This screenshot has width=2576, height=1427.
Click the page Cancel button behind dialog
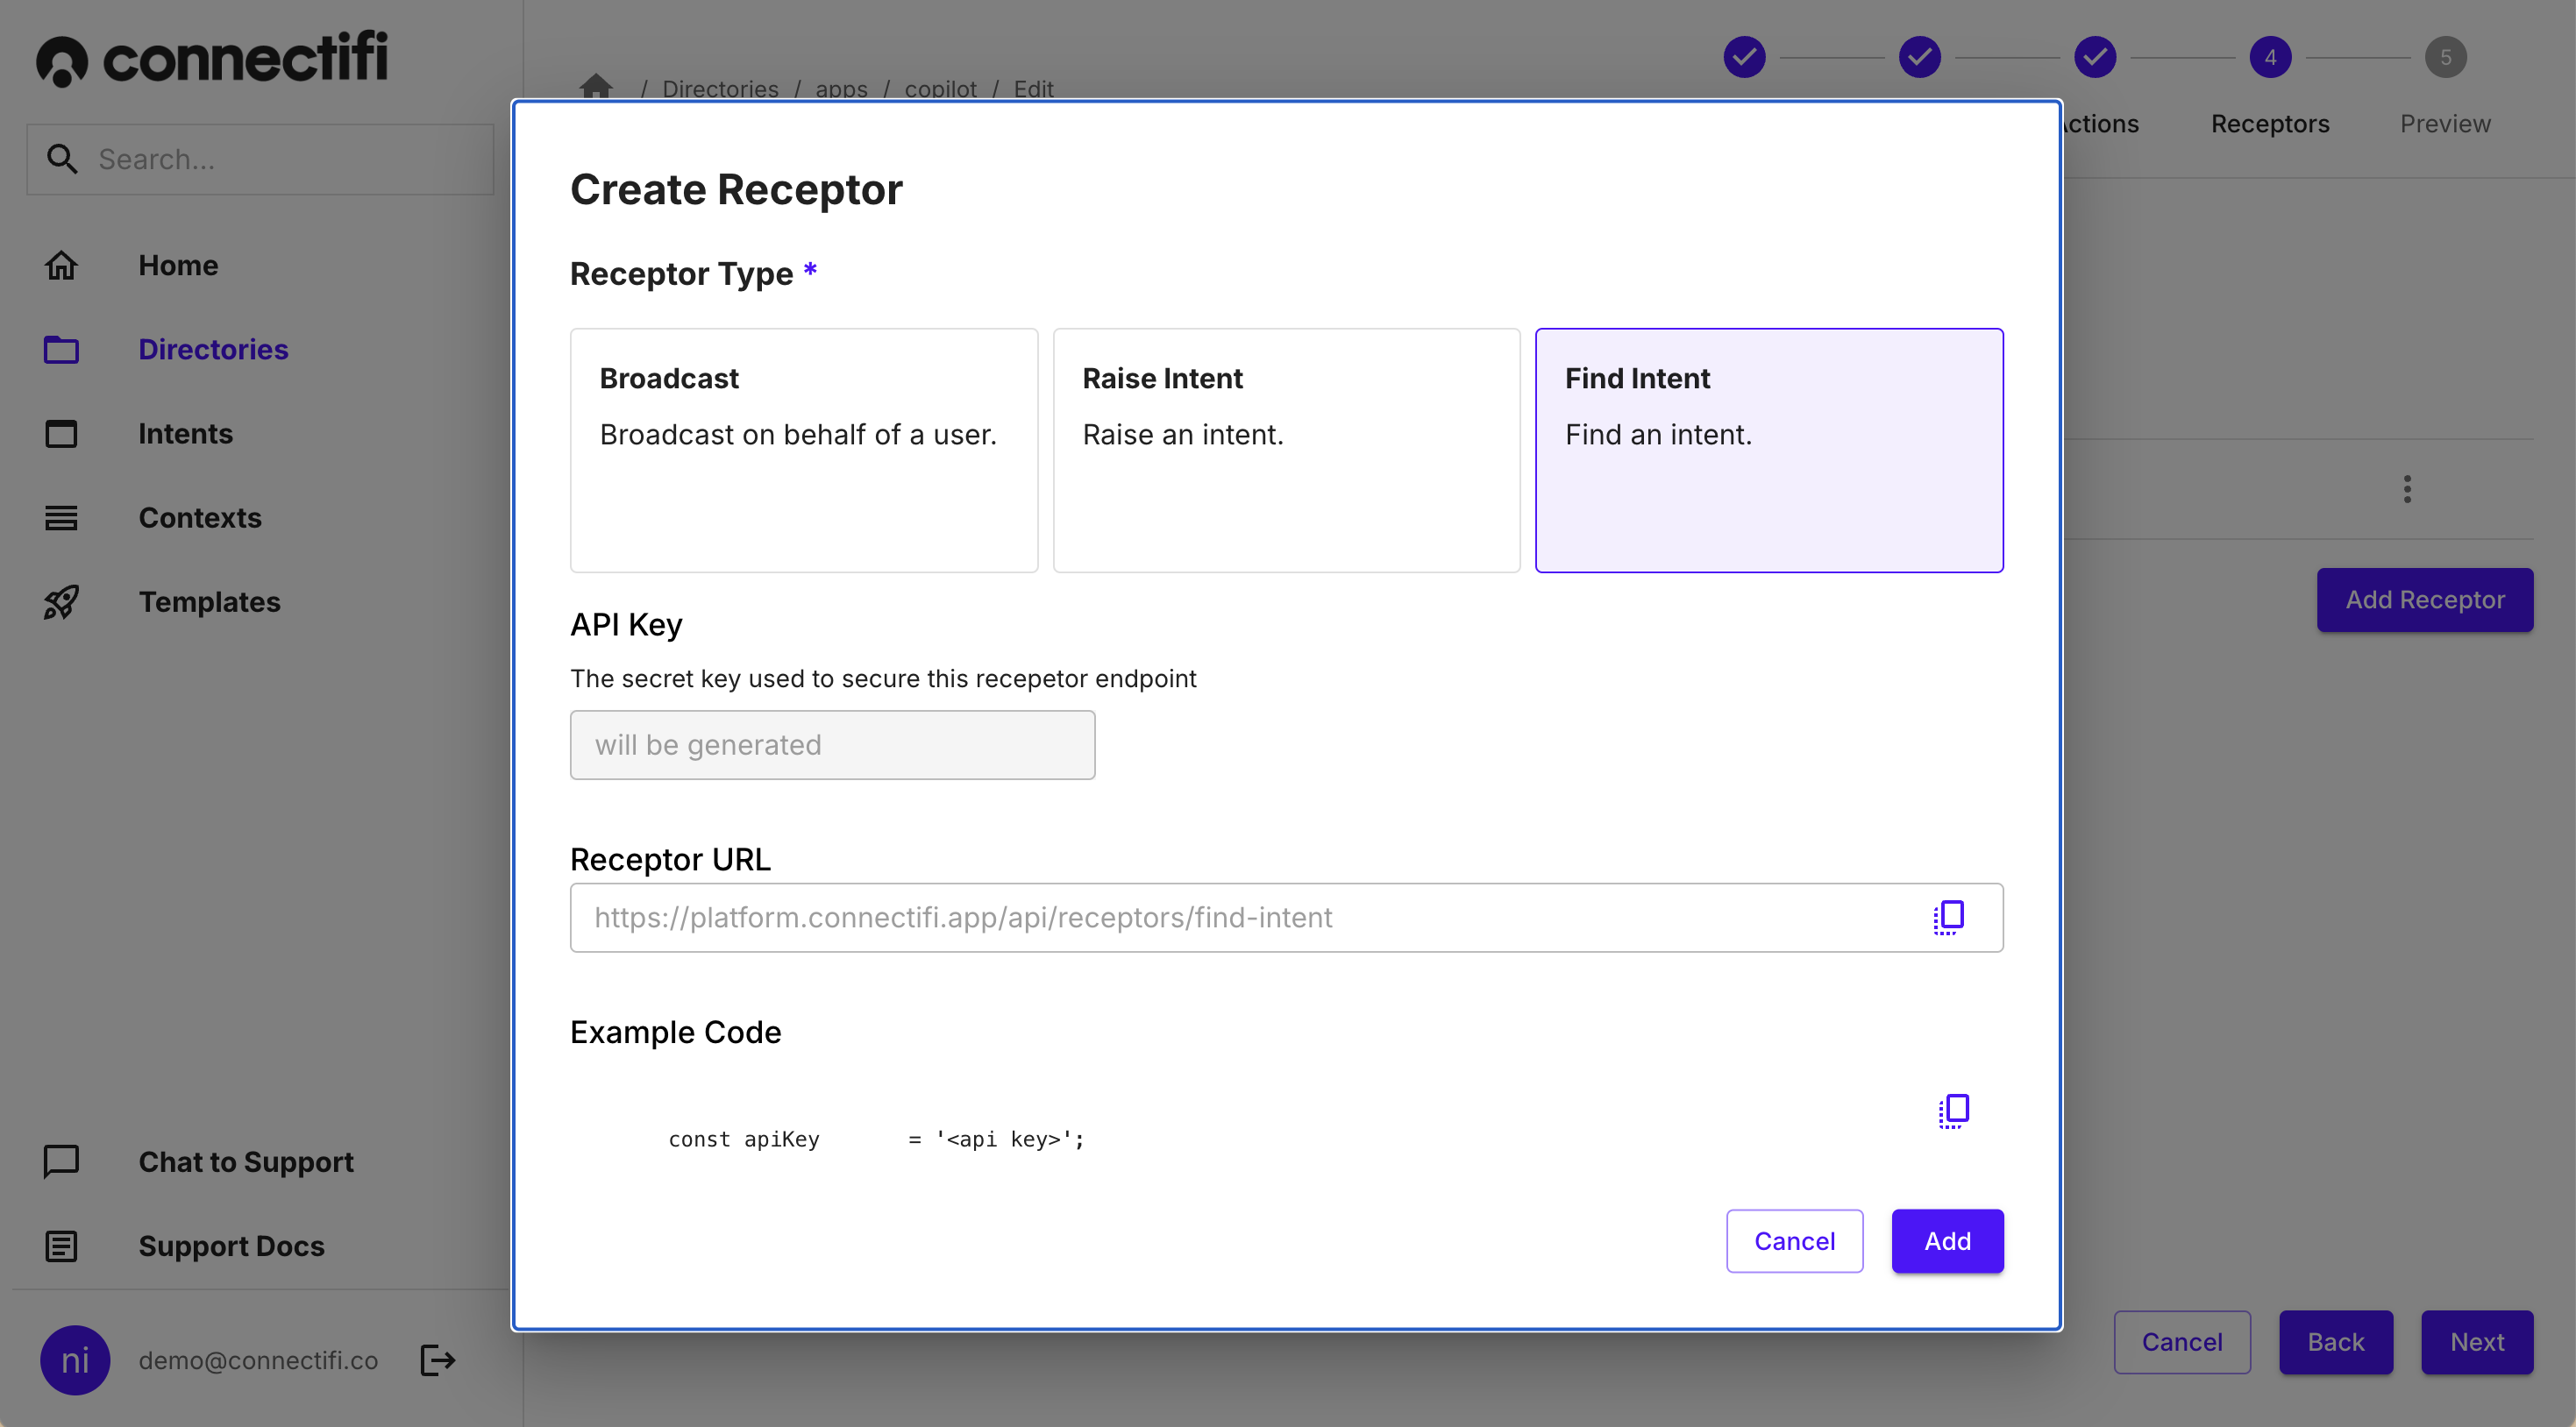click(2181, 1342)
